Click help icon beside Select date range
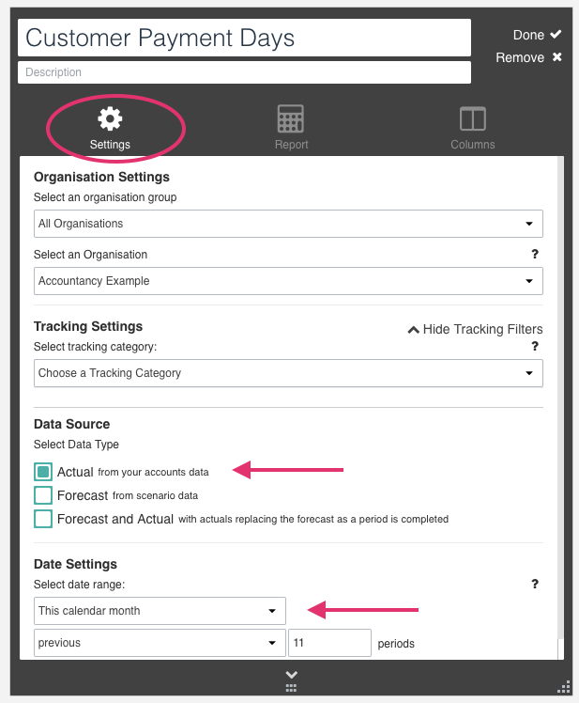This screenshot has height=703, width=579. [535, 584]
